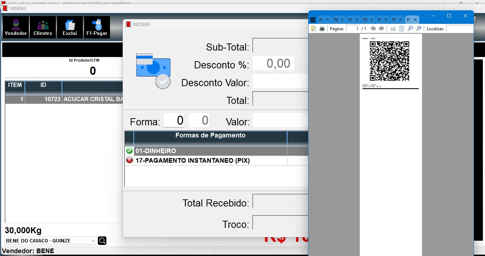Click the second grey Forma field
This screenshot has height=256, width=485.
[199, 120]
